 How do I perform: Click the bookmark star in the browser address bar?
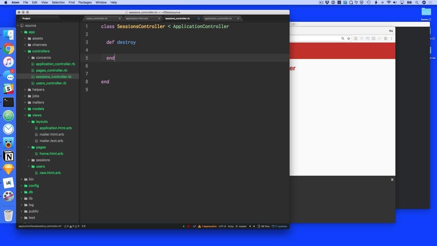pos(349,39)
